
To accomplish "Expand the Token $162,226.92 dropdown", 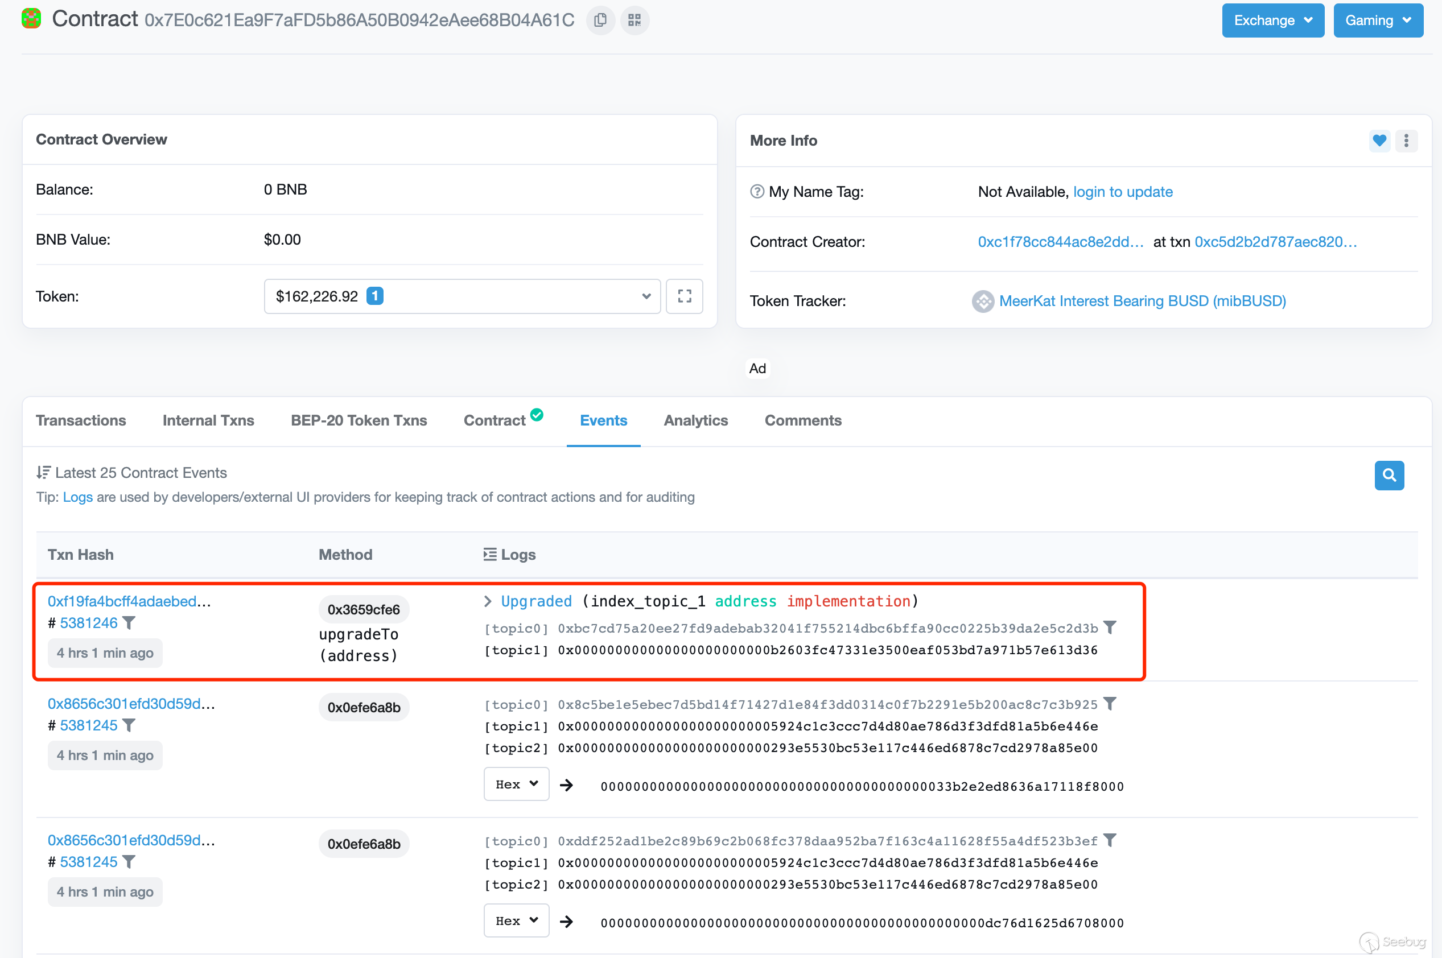I will point(462,296).
